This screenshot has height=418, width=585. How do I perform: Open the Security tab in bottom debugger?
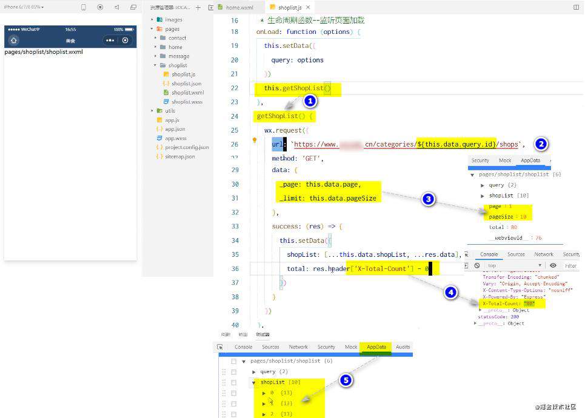tap(326, 347)
